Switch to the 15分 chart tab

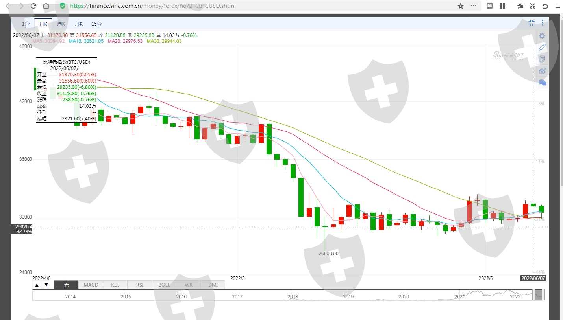[96, 24]
